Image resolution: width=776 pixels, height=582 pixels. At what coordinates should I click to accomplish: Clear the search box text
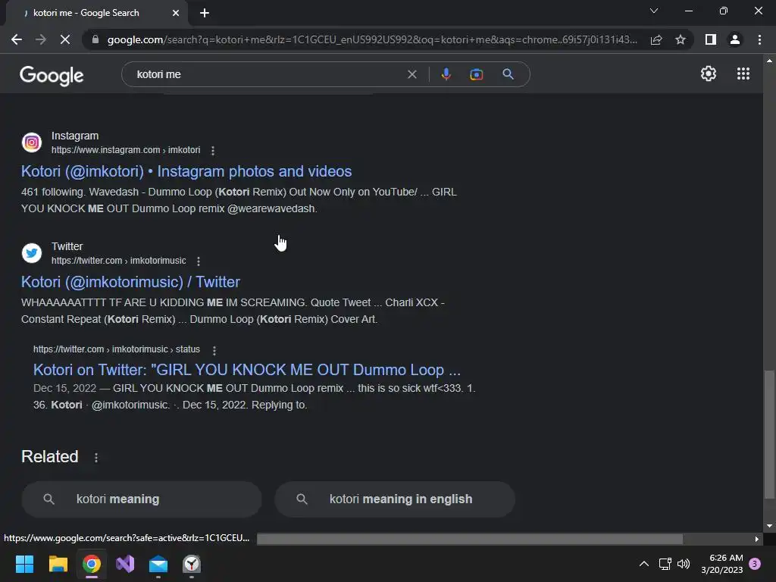pos(411,74)
